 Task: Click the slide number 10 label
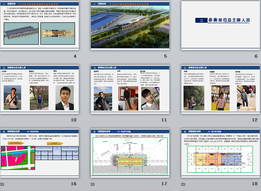coord(73,120)
